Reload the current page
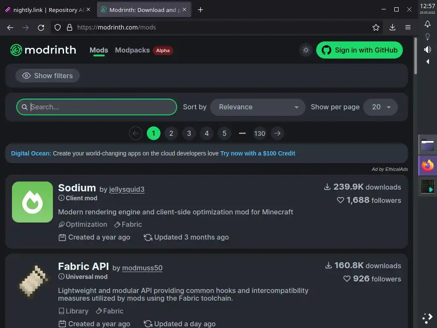Image resolution: width=437 pixels, height=328 pixels. point(41,27)
